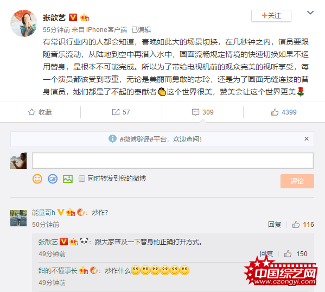Like 张歆艺's reply with 150 likes

pos(296,253)
